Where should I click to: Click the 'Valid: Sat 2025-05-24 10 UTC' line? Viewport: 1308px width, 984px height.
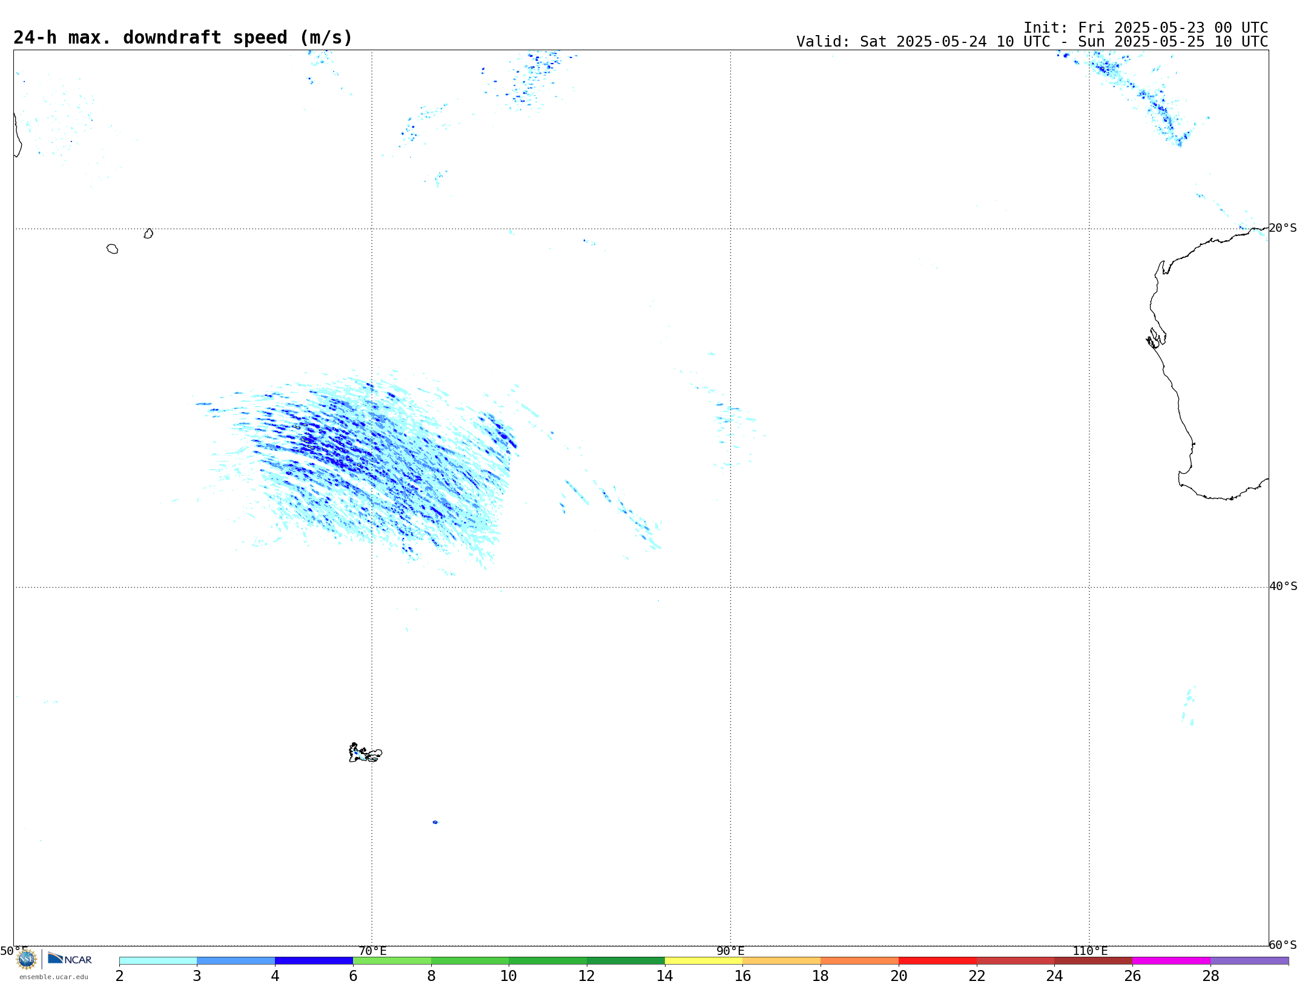[1032, 42]
